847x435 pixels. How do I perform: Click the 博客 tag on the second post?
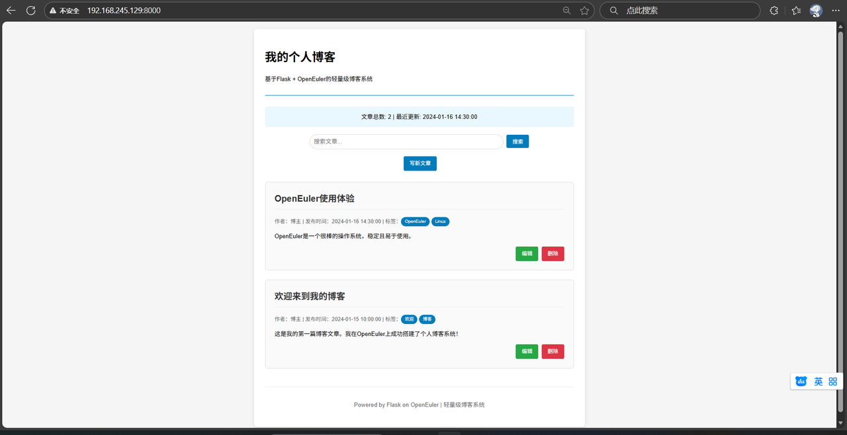427,319
